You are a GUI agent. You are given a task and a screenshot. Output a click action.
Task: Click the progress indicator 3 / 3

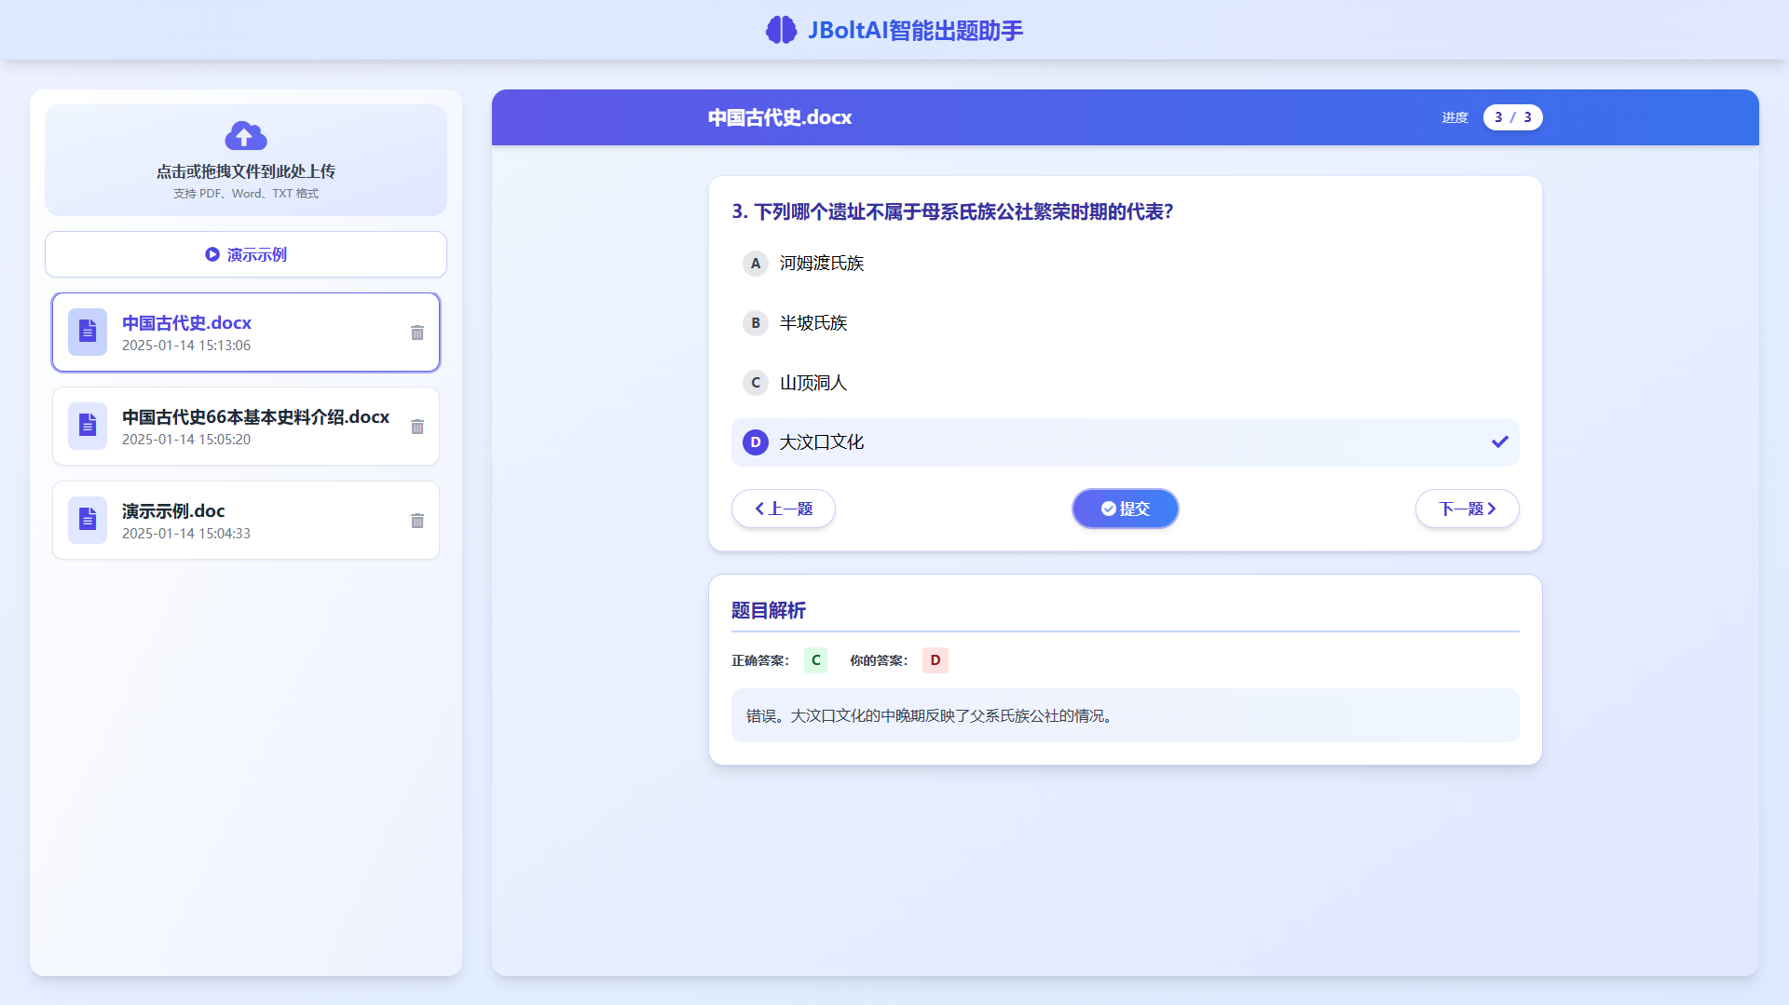(1512, 117)
